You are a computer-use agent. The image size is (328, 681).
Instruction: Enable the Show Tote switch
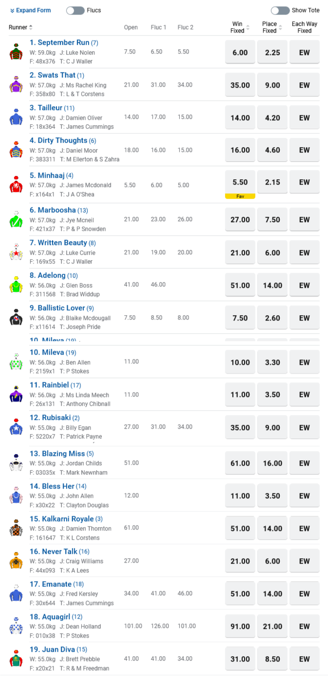tap(280, 10)
